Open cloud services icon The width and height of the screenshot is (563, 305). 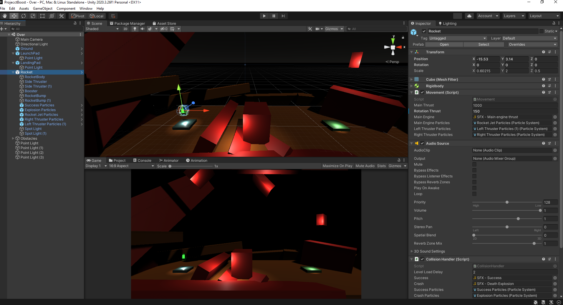click(469, 16)
